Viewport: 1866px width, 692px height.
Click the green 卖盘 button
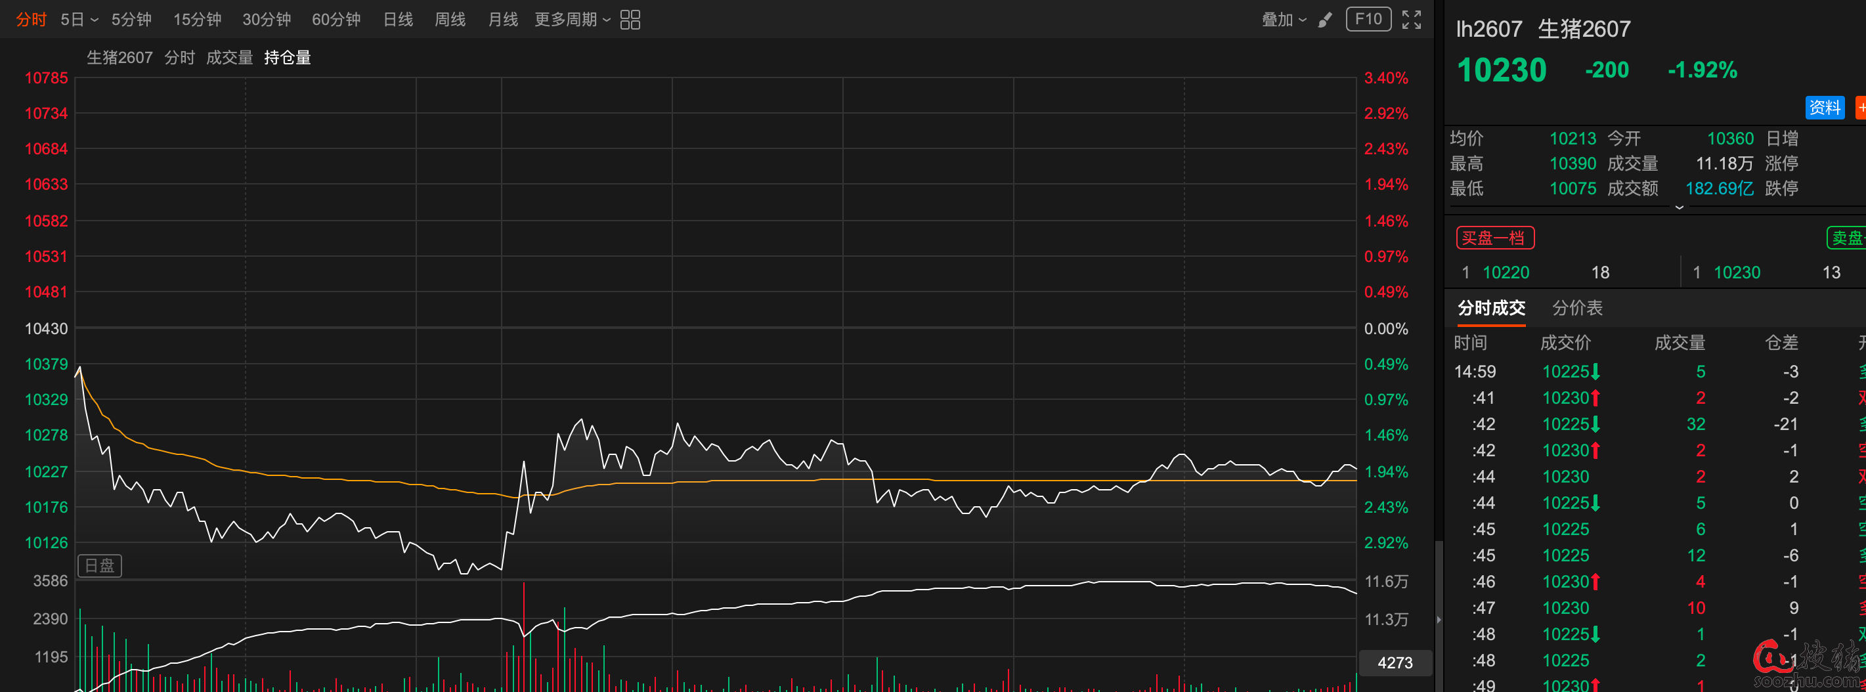(1846, 238)
